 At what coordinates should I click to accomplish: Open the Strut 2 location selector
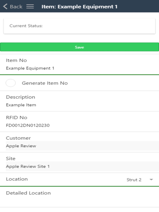140,180
